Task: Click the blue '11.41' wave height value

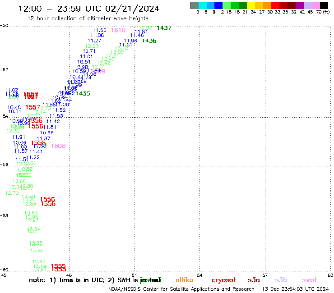Action: point(36,151)
